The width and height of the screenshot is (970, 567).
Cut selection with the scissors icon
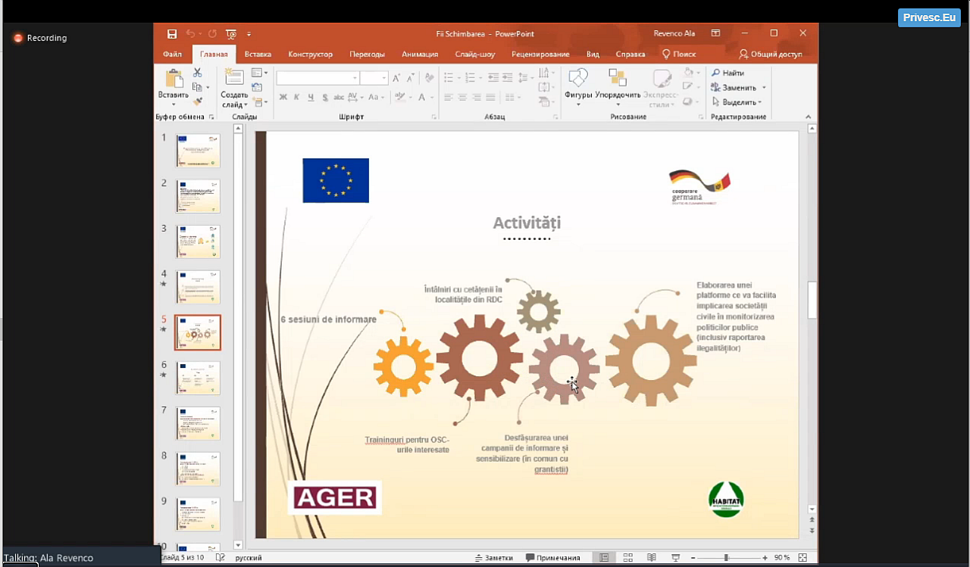click(x=197, y=73)
